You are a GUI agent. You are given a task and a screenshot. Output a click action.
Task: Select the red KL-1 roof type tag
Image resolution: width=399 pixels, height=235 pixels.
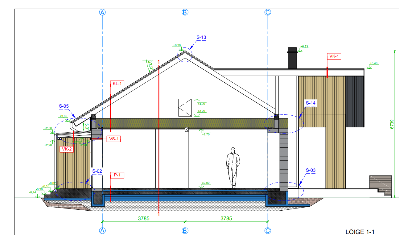pyautogui.click(x=117, y=84)
